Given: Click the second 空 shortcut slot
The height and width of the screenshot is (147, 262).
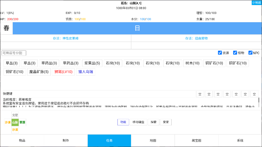Looking at the screenshot, I should (209, 94).
